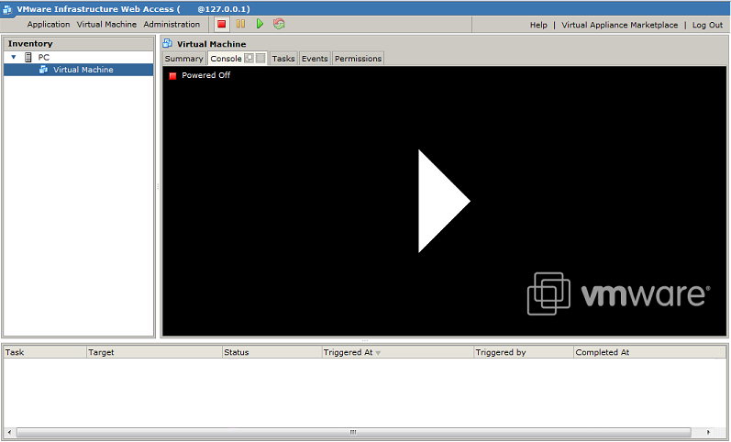Open the Application menu
731x442 pixels.
49,25
